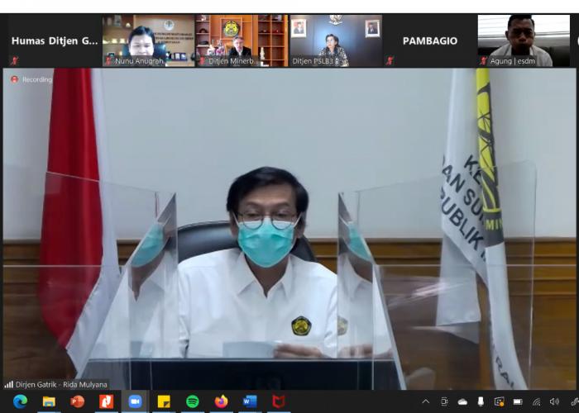Open Sticky Notes from the taskbar

click(x=164, y=401)
